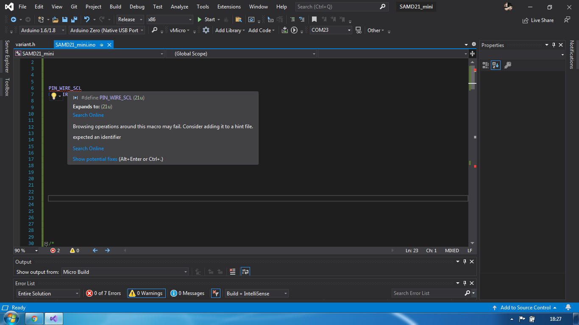
Task: Toggle Alphabetical sort in Properties panel
Action: click(x=495, y=65)
